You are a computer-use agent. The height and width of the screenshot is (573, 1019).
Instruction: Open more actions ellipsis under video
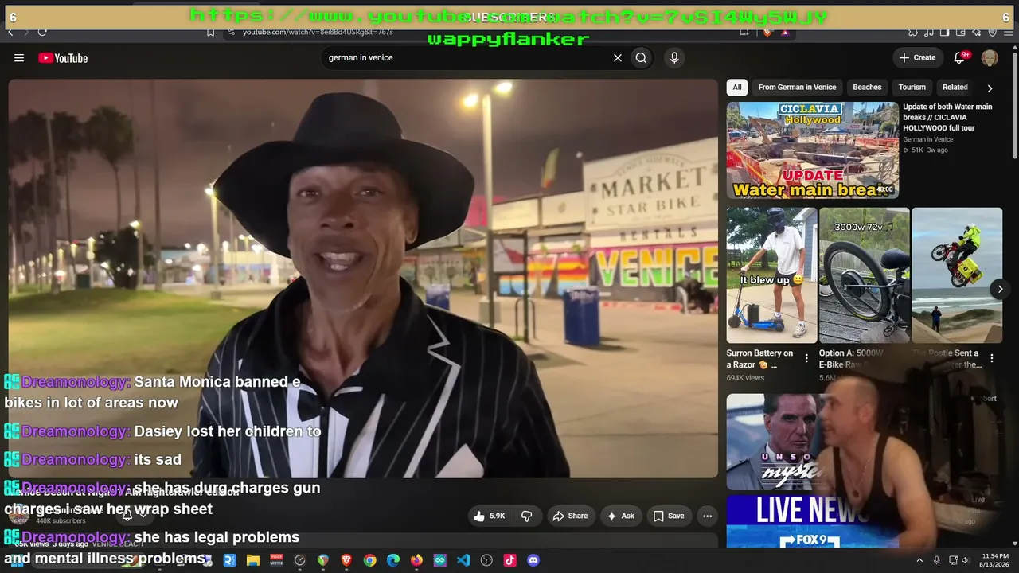point(707,516)
